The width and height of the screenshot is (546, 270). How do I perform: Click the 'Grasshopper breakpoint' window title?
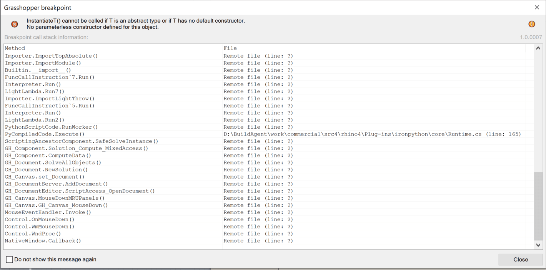pos(38,8)
